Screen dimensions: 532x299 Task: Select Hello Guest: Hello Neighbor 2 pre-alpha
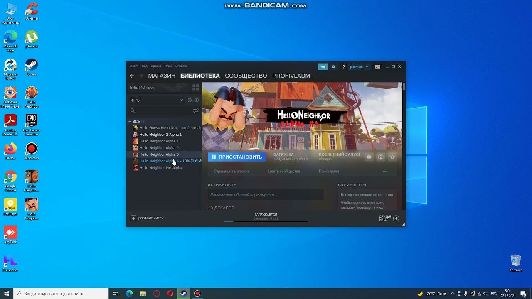coord(167,128)
